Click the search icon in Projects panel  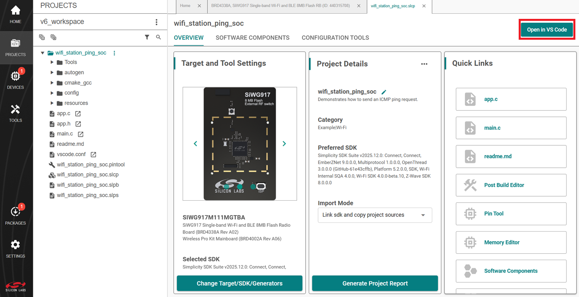point(158,37)
